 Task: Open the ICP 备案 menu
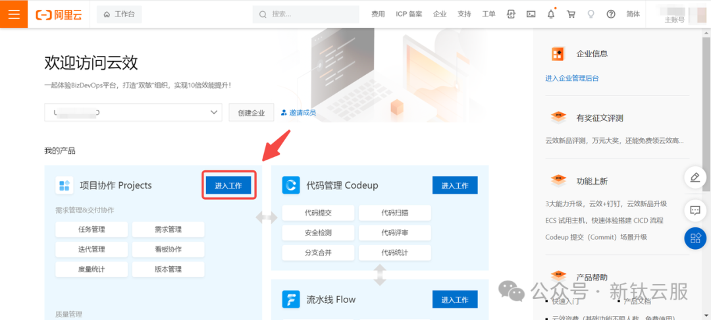[x=409, y=14]
